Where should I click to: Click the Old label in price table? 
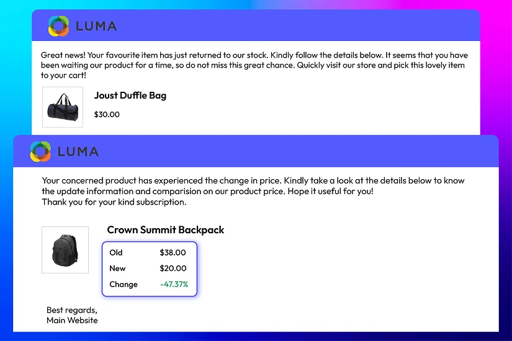pos(116,252)
